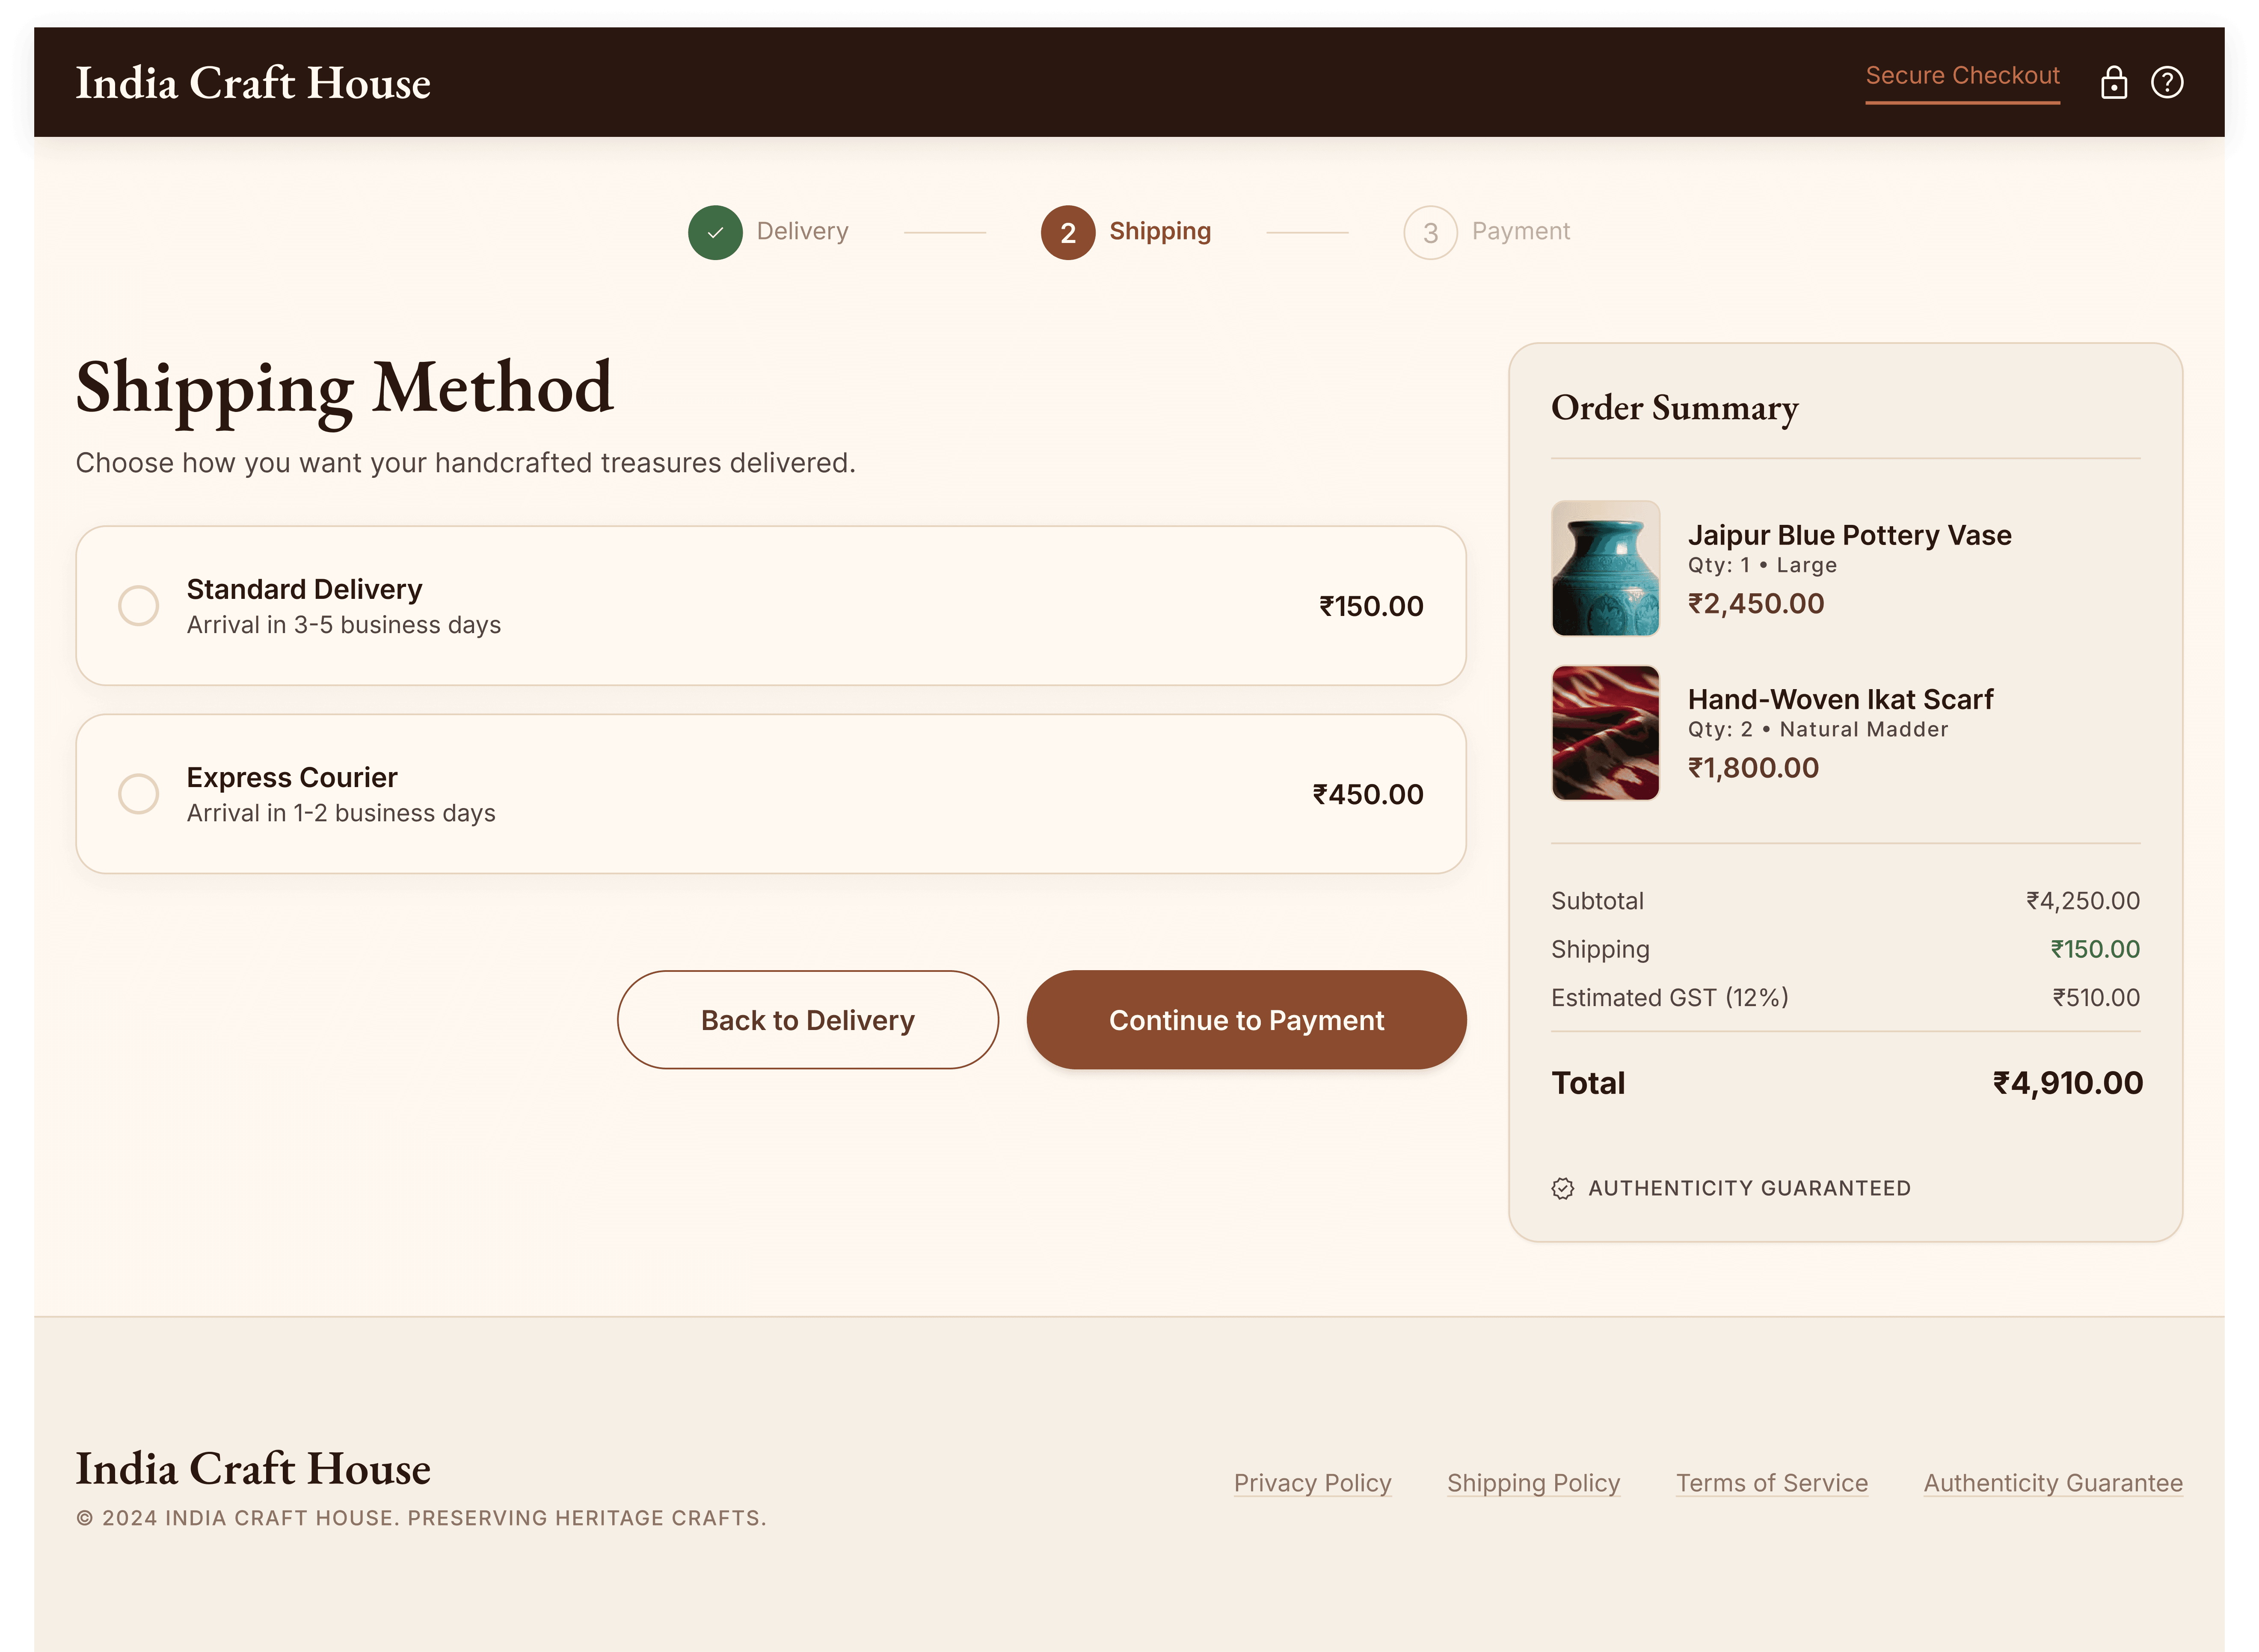
Task: Click the lock icon in the header
Action: click(x=2113, y=82)
